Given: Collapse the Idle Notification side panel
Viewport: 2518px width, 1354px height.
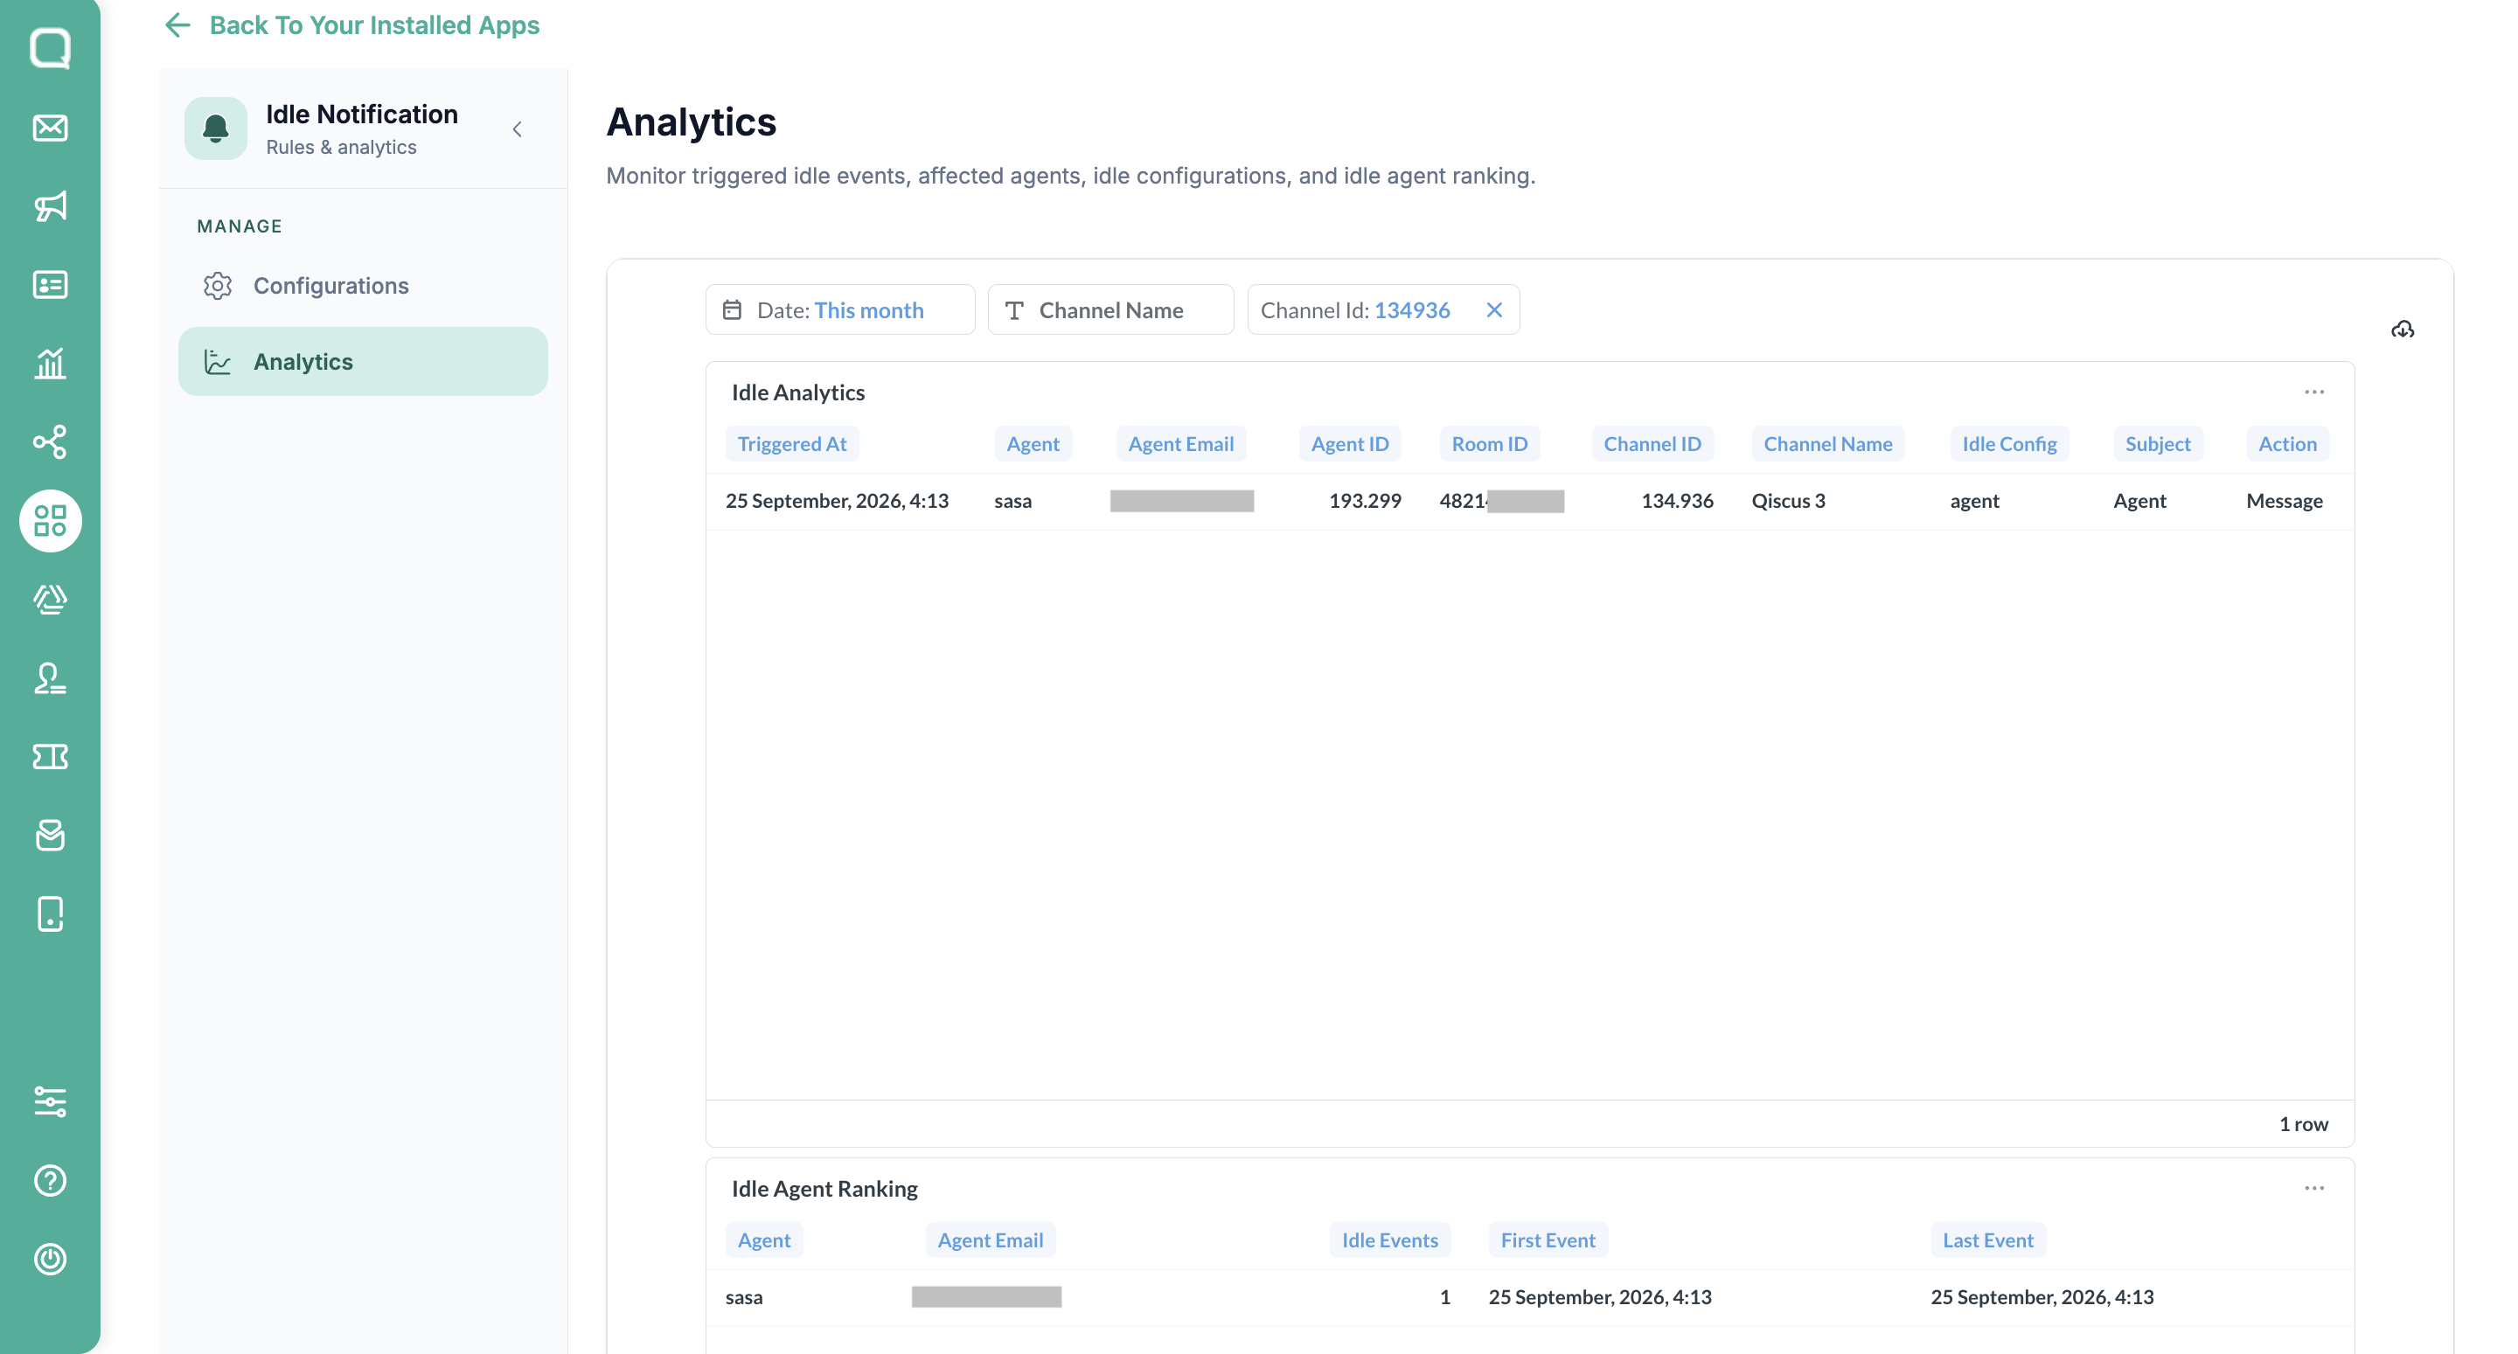Looking at the screenshot, I should pyautogui.click(x=517, y=129).
